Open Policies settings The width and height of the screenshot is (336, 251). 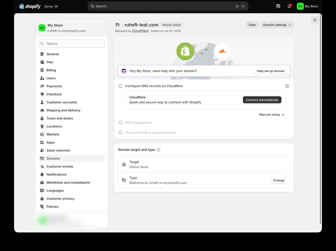coord(72,207)
